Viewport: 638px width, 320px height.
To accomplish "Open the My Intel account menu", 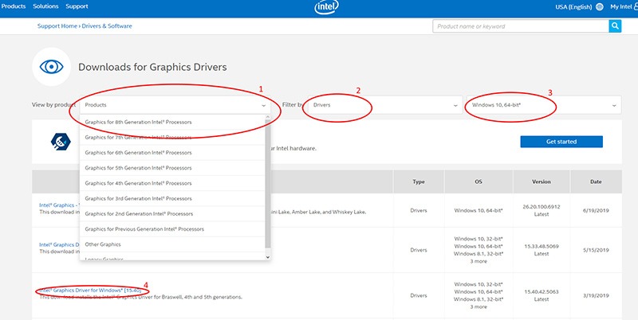I will tap(624, 7).
